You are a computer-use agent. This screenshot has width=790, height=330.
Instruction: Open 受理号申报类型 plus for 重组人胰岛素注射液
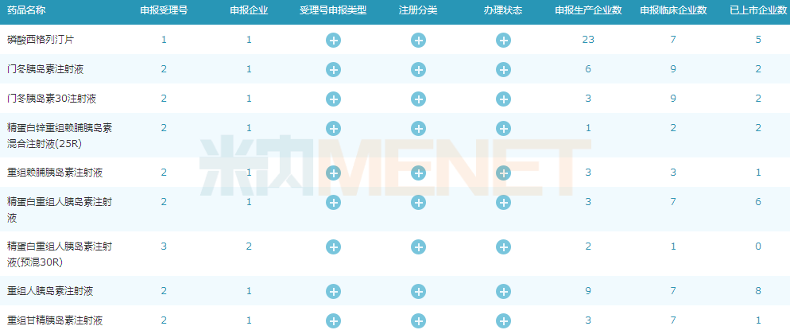333,291
